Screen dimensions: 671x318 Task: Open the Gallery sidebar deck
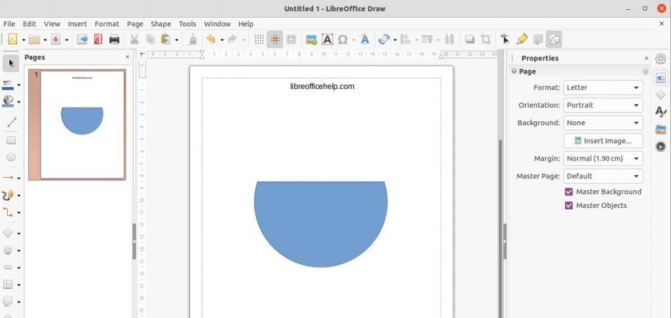661,129
